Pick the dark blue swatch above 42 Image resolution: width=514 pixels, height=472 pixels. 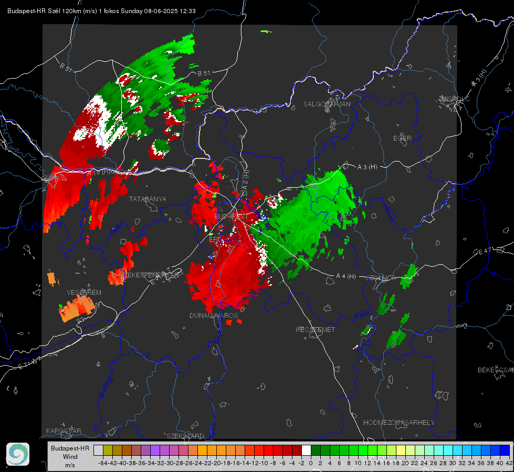pos(505,450)
